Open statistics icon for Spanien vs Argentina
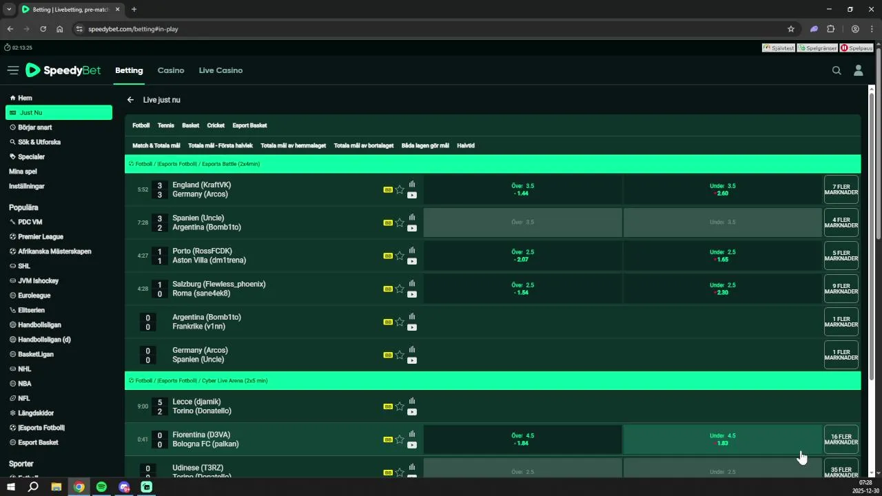Viewport: 882px width, 496px height. (412, 217)
